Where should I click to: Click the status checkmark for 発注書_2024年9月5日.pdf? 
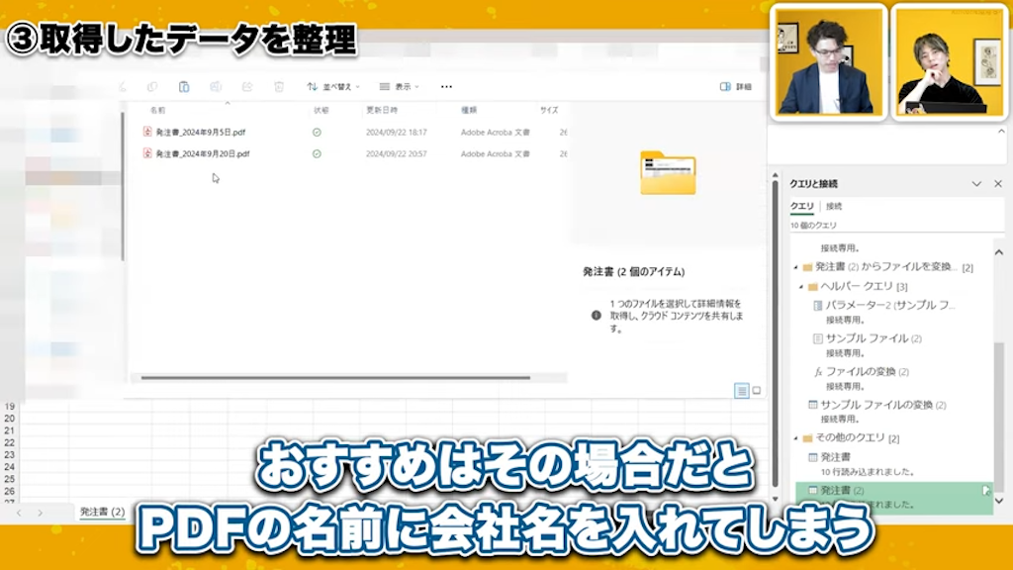coord(316,131)
